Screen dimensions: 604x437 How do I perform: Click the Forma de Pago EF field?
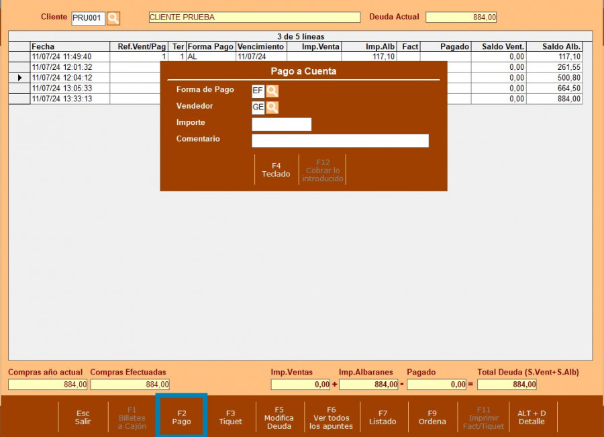[258, 91]
